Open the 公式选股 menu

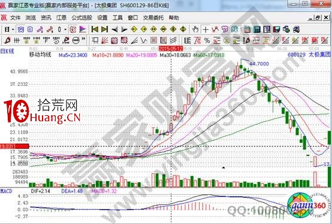82,18
